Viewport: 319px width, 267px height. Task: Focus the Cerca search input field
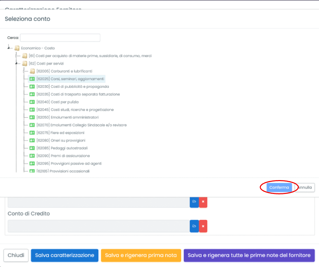tap(60, 38)
